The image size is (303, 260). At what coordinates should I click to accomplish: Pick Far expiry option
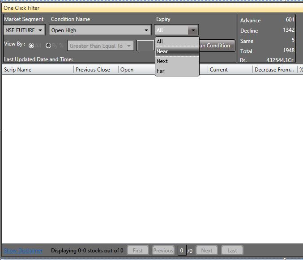177,71
